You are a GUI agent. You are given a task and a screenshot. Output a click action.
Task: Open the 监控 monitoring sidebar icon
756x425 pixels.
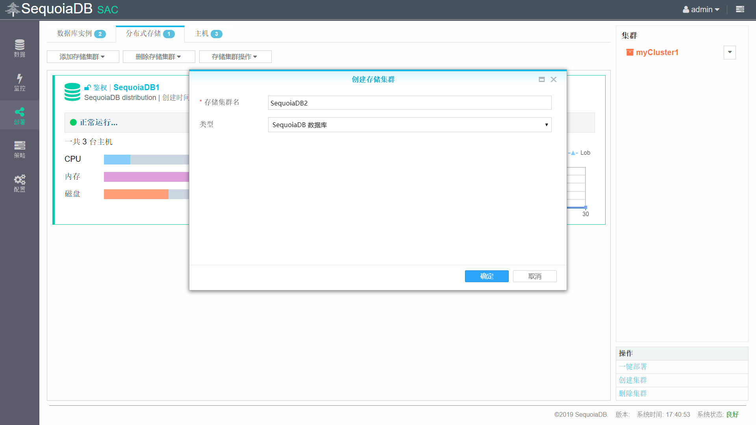pos(19,82)
